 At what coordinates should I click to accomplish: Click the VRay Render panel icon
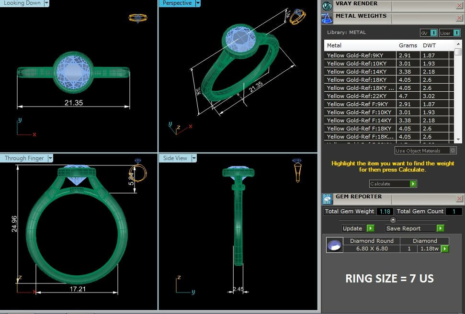[x=327, y=5]
